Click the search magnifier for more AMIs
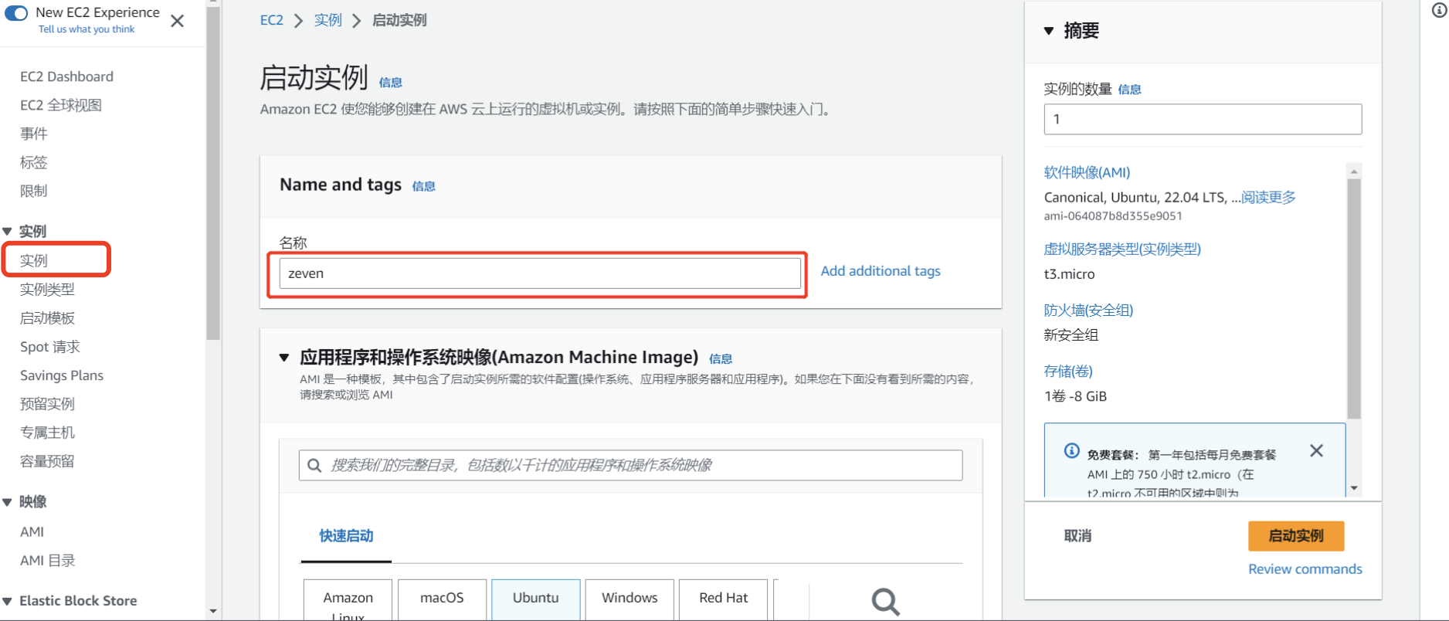This screenshot has height=621, width=1449. 885,600
